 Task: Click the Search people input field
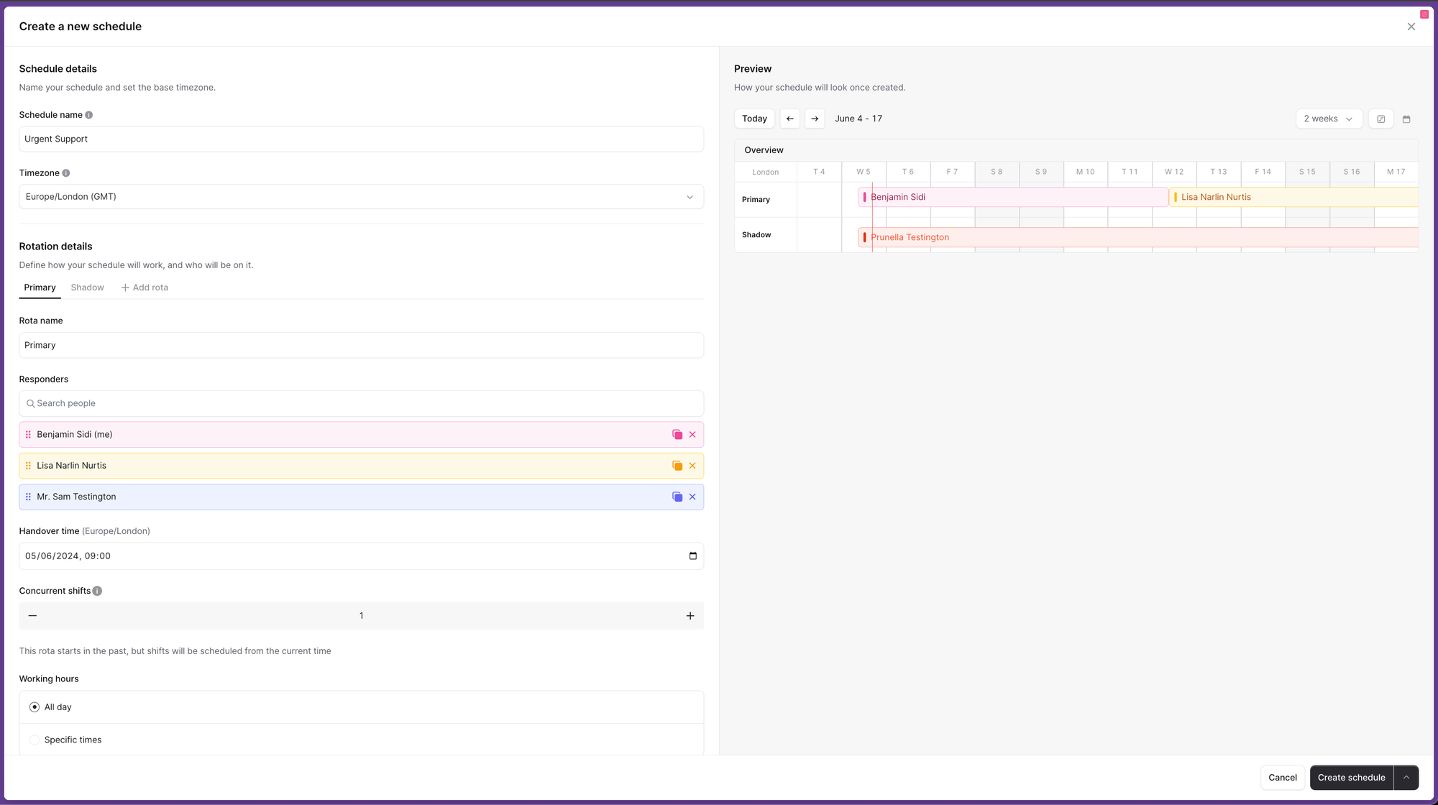pyautogui.click(x=361, y=404)
